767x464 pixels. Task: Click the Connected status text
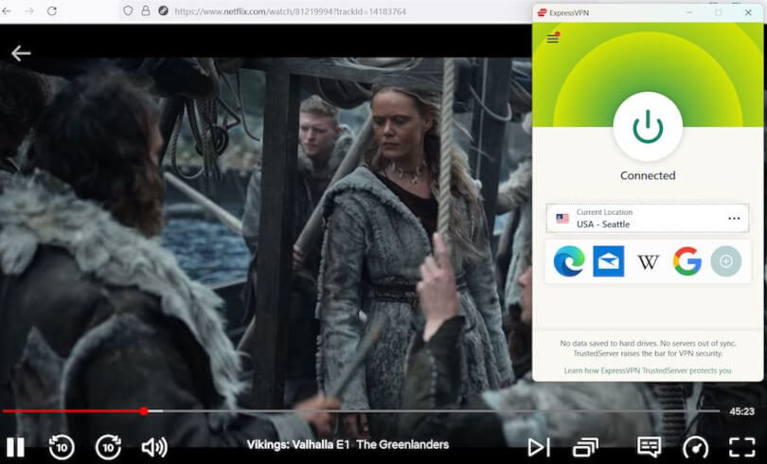[x=648, y=175]
